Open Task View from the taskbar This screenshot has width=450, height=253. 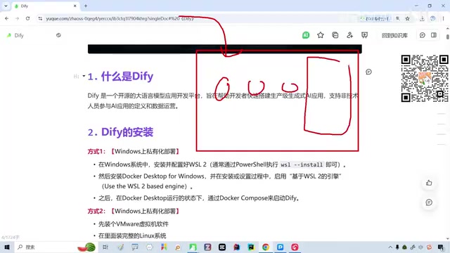click(x=105, y=247)
